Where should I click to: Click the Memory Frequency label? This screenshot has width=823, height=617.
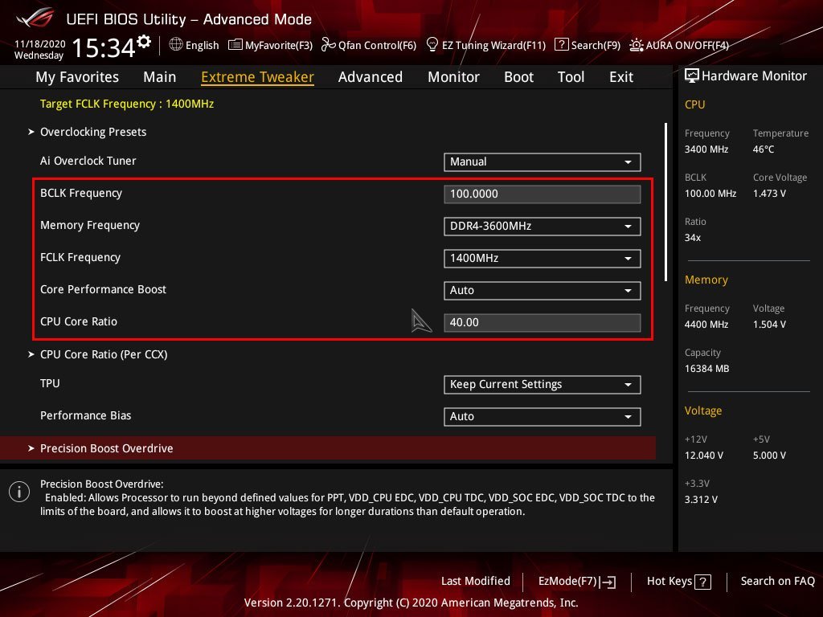coord(90,225)
